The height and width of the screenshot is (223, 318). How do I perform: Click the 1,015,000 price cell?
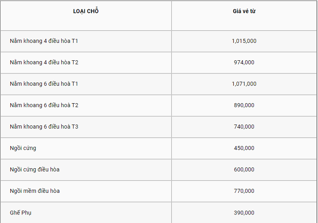(x=244, y=41)
